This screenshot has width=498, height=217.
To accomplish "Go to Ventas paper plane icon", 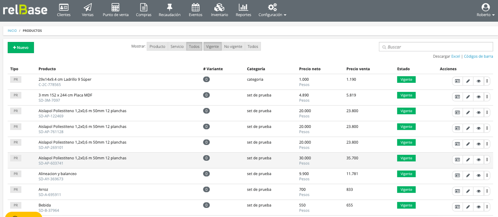I will [x=88, y=7].
